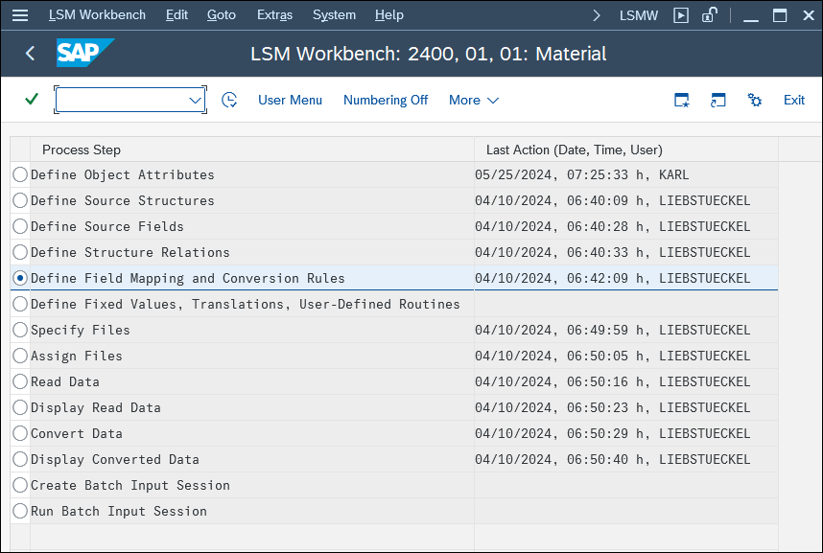Screen dimensions: 823x553
Task: Click the back arrow beside SAP logo
Action: click(31, 53)
